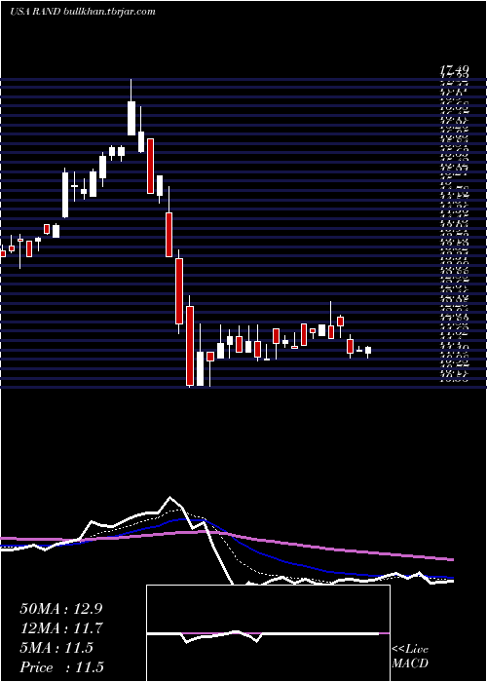Select the 12MA : 11.7 label
This screenshot has width=487, height=682.
61,628
